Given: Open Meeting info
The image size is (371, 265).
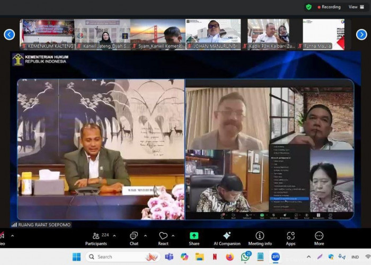Looking at the screenshot, I should 260,238.
